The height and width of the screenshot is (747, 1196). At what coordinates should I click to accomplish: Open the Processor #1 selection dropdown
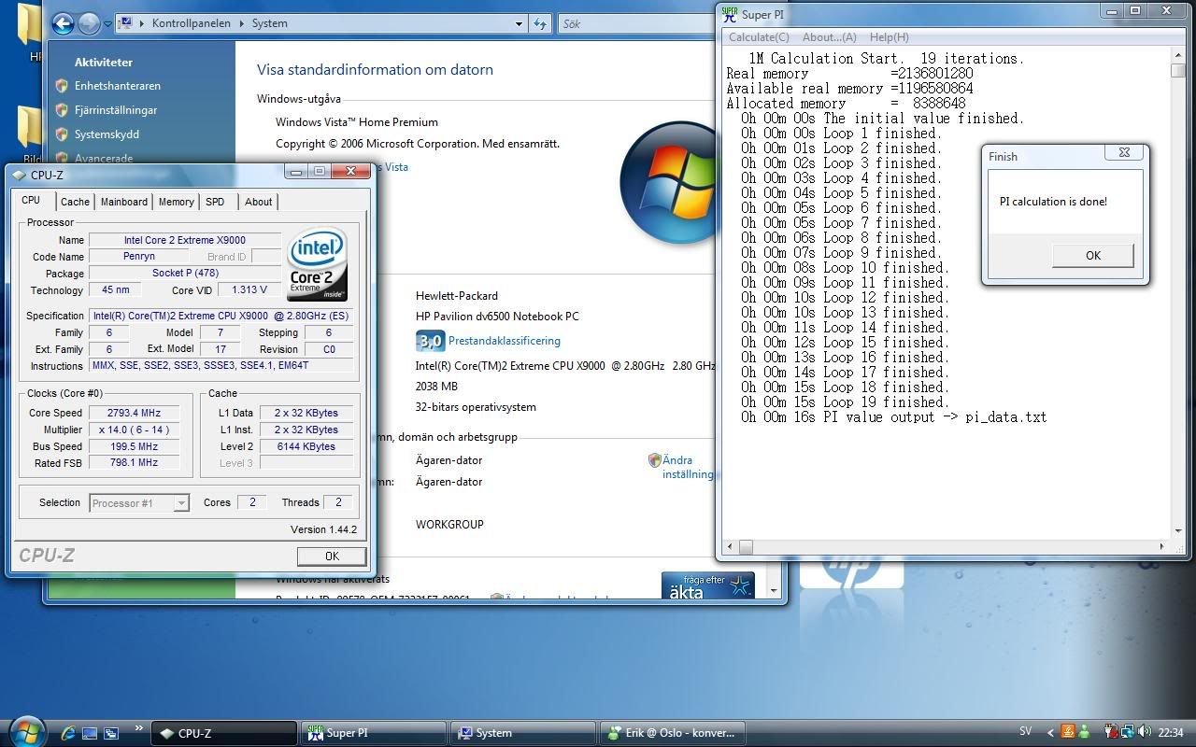(181, 503)
